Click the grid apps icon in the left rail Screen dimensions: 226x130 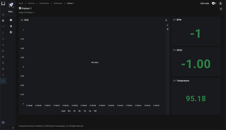[3, 21]
